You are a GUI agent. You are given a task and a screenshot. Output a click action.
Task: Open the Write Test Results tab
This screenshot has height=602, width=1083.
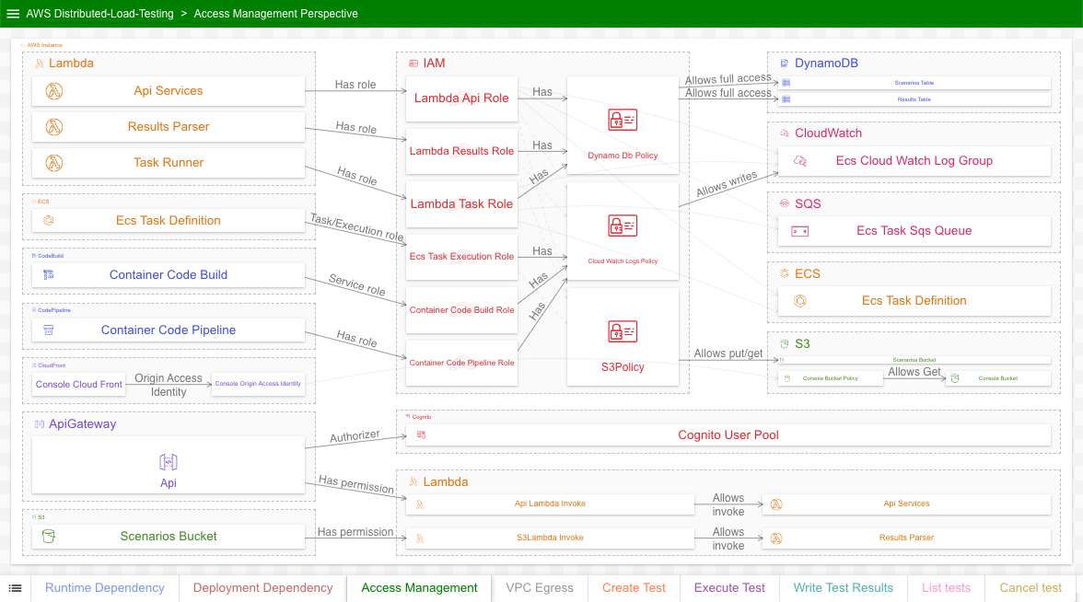[x=844, y=588]
